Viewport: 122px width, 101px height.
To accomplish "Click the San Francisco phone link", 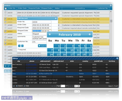I will tap(31, 64).
